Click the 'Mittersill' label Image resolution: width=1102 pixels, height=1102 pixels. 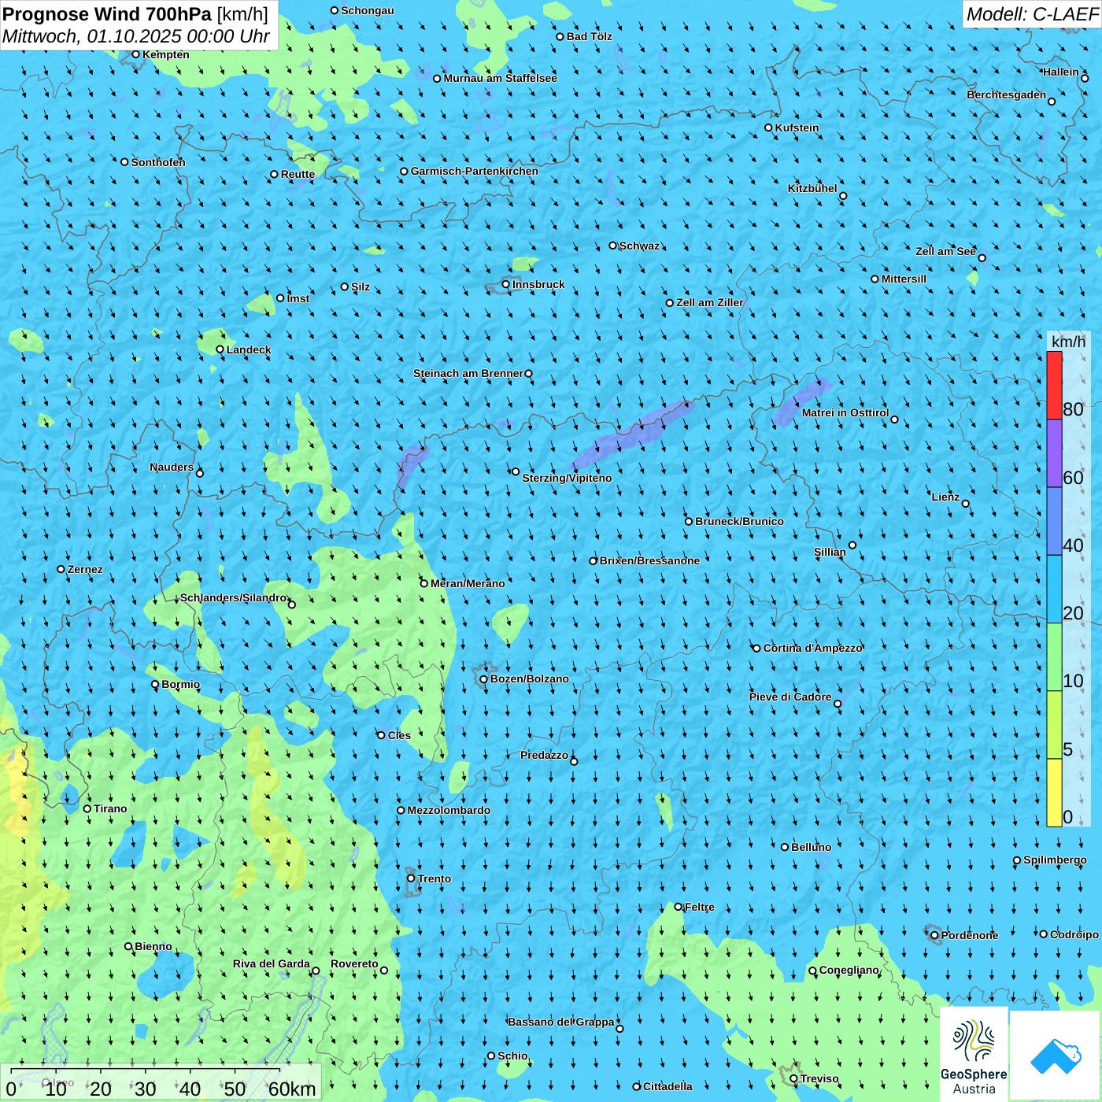pyautogui.click(x=904, y=279)
